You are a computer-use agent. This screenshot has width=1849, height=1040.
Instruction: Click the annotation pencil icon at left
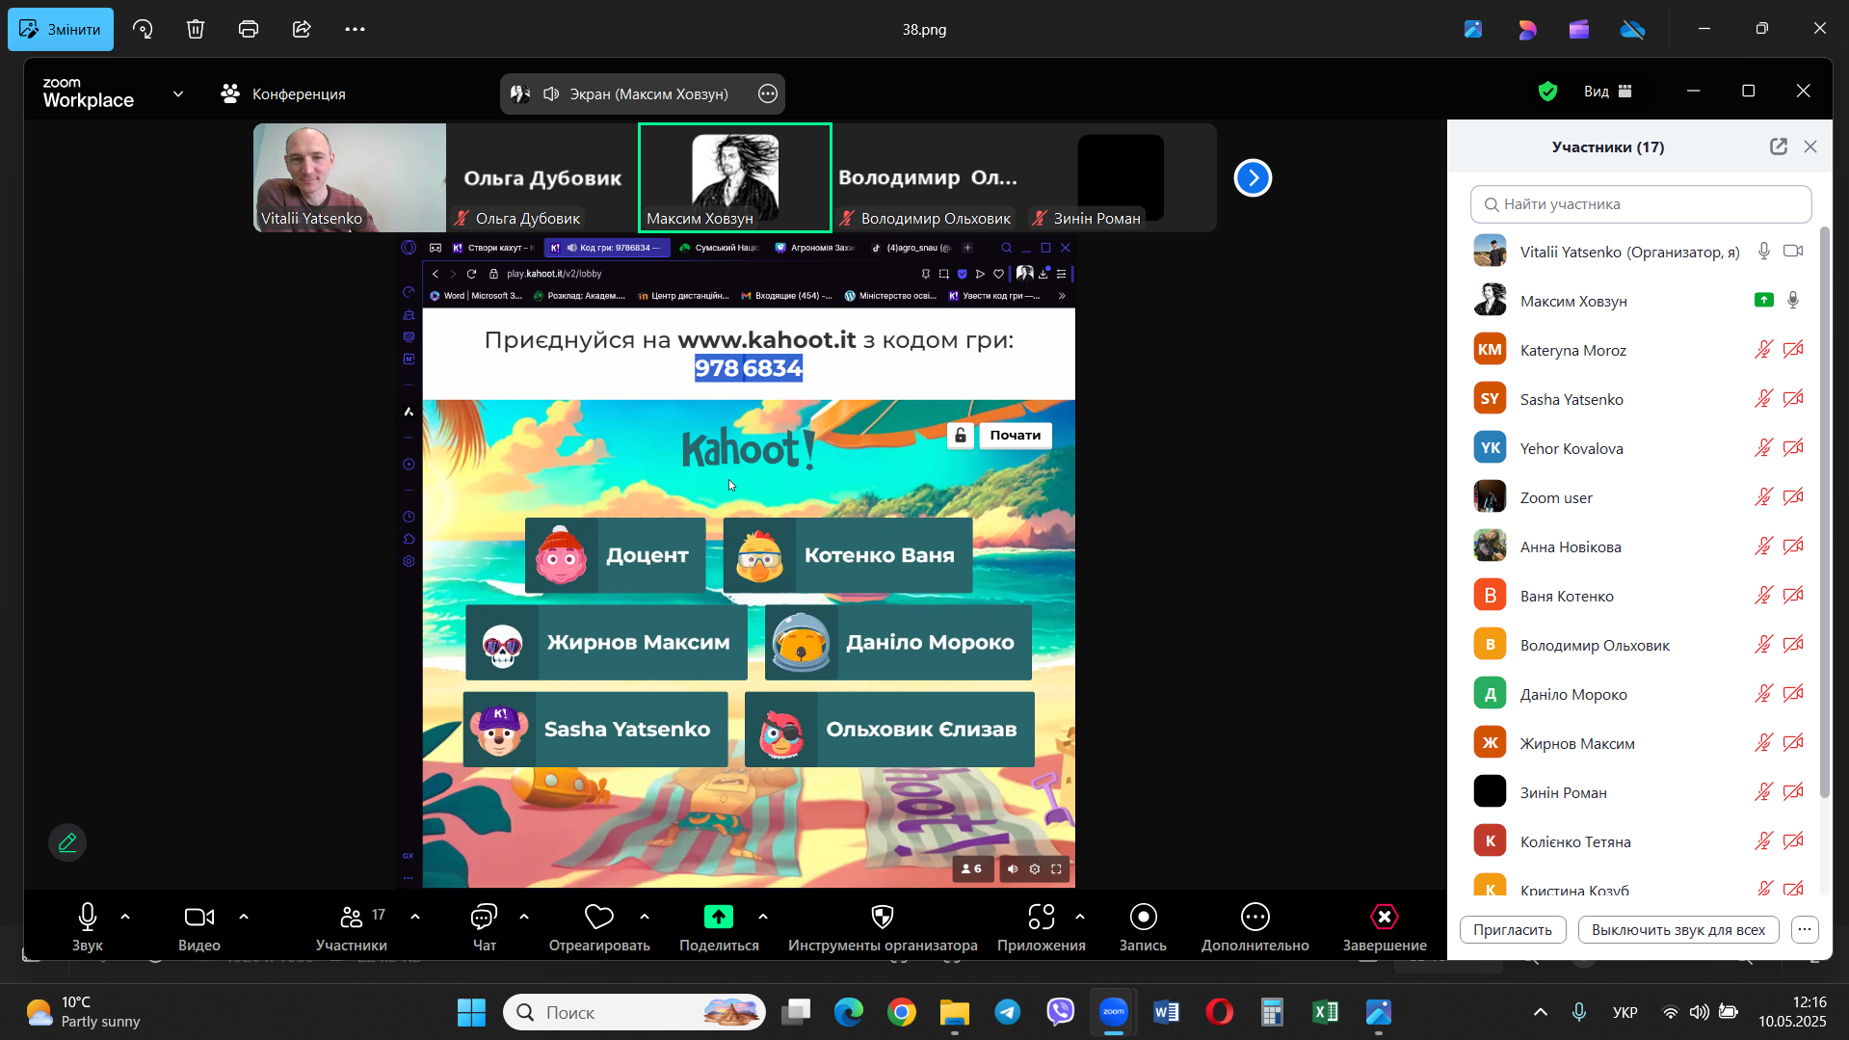67,842
